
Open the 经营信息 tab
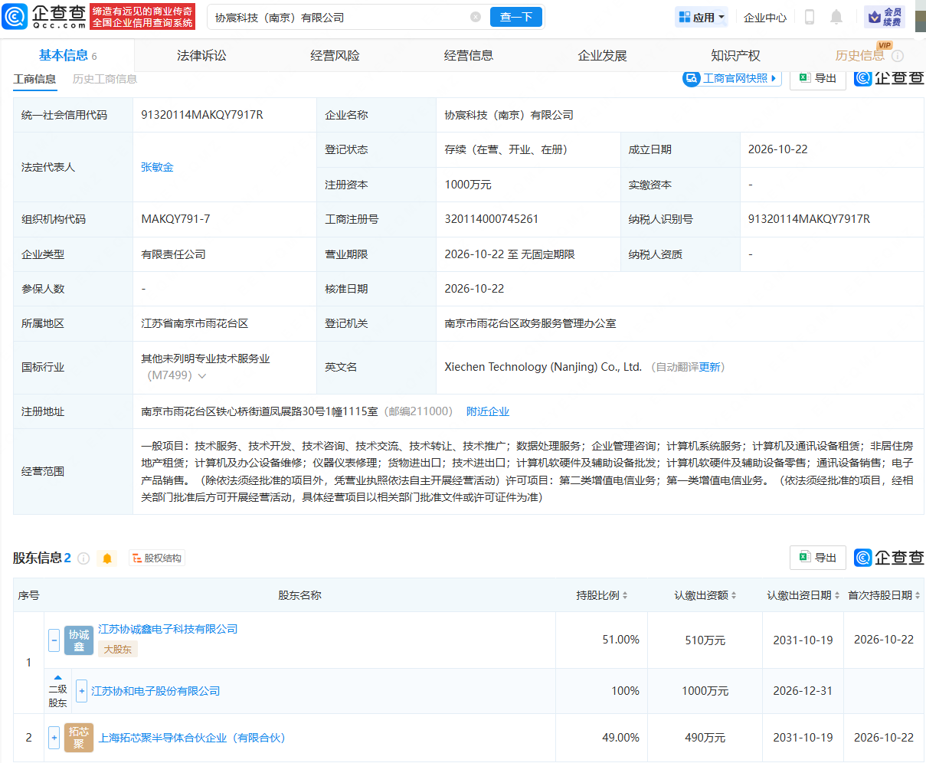(x=469, y=55)
